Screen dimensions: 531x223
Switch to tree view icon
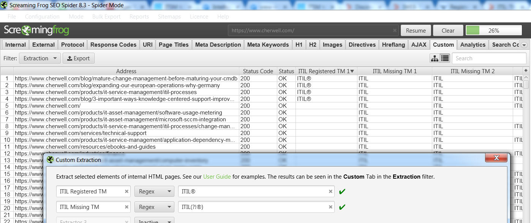pyautogui.click(x=435, y=58)
